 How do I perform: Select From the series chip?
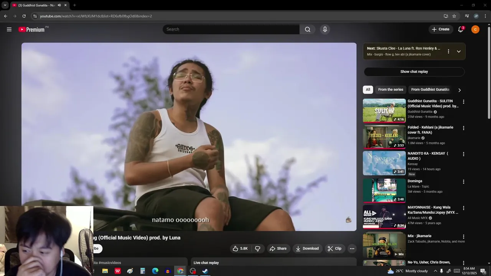(x=390, y=90)
